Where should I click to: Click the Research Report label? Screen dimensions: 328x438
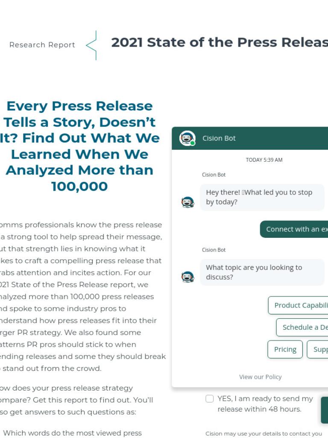42,45
